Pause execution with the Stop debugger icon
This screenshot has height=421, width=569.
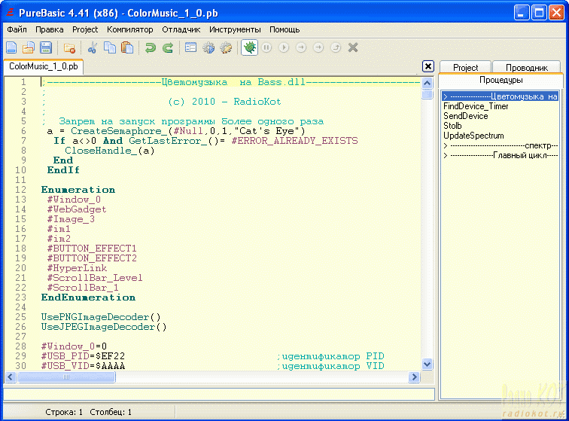click(266, 47)
